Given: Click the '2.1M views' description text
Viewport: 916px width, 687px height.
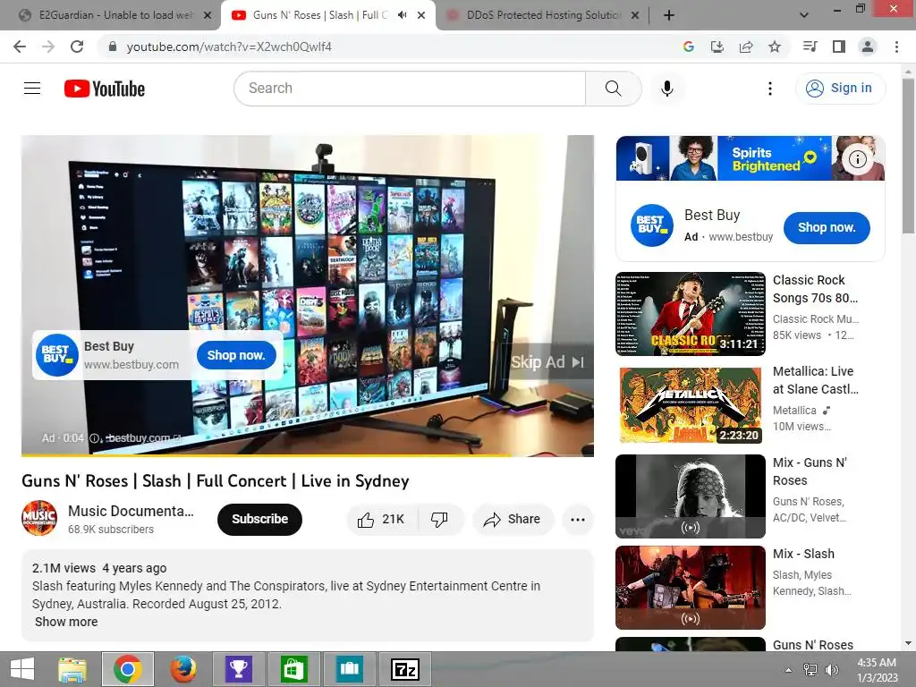Looking at the screenshot, I should tap(64, 568).
